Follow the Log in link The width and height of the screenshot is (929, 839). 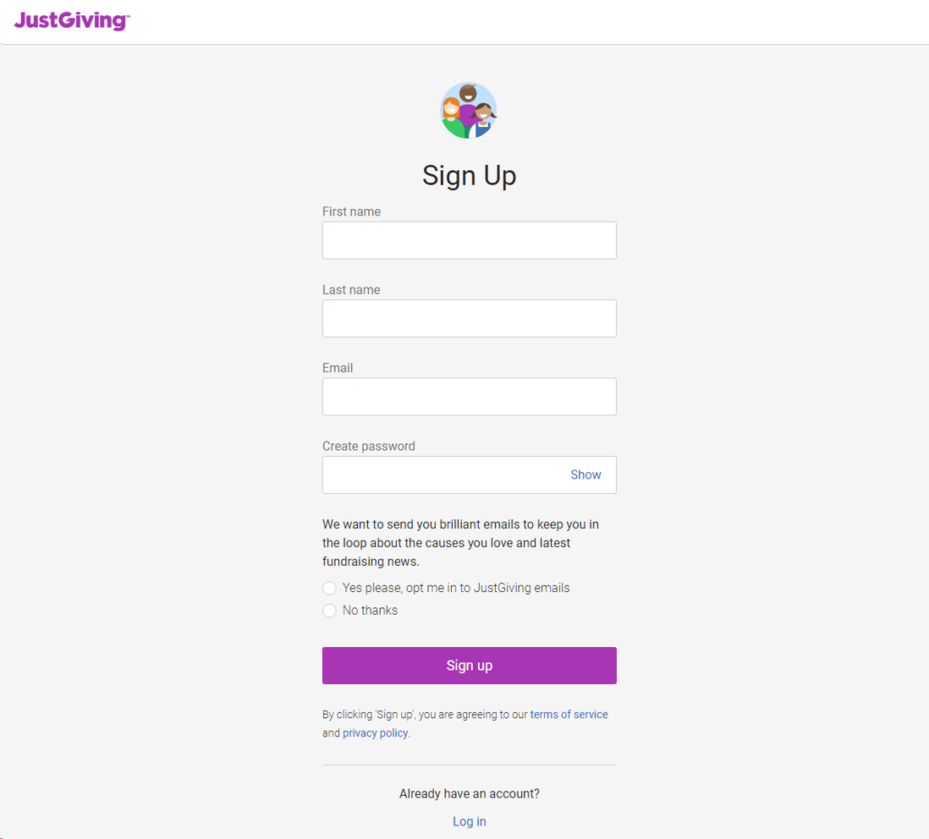[469, 822]
